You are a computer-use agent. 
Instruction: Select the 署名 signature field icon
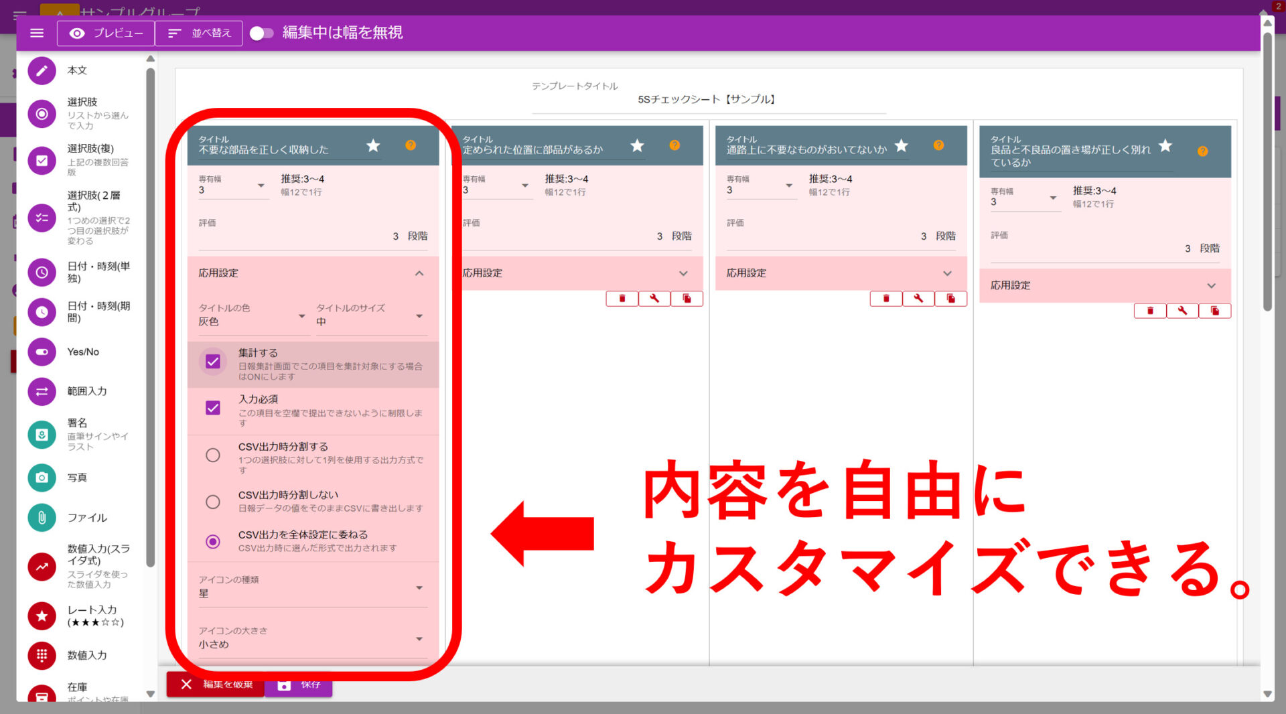click(42, 434)
